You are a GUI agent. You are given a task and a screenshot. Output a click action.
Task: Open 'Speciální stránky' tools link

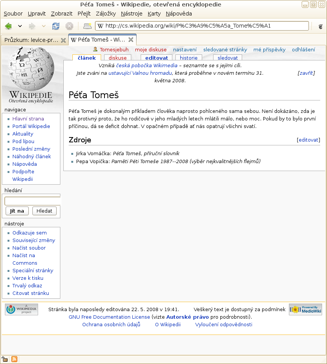[x=33, y=270]
